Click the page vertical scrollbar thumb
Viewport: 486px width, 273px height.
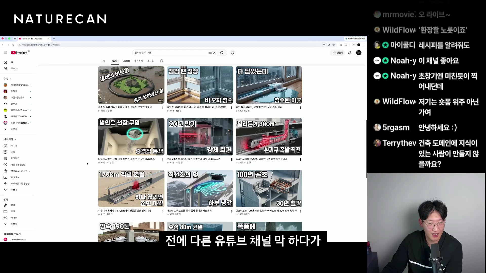[x=366, y=149]
